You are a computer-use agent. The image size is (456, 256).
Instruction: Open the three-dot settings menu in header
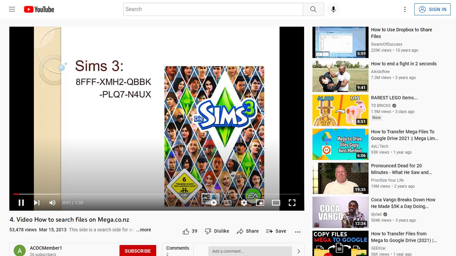click(405, 9)
